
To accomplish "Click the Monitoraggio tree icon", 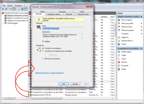I will click(x=5, y=23).
